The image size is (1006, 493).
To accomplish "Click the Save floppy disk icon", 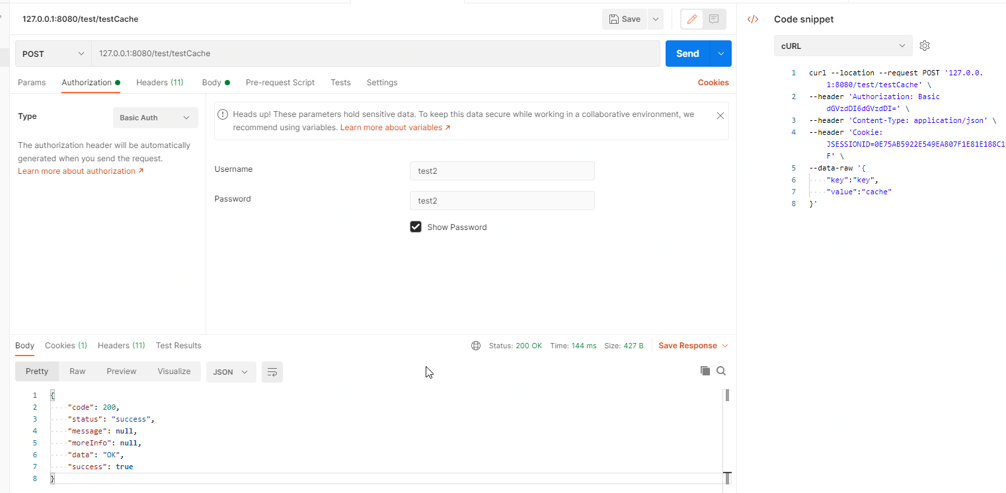I will tap(614, 19).
